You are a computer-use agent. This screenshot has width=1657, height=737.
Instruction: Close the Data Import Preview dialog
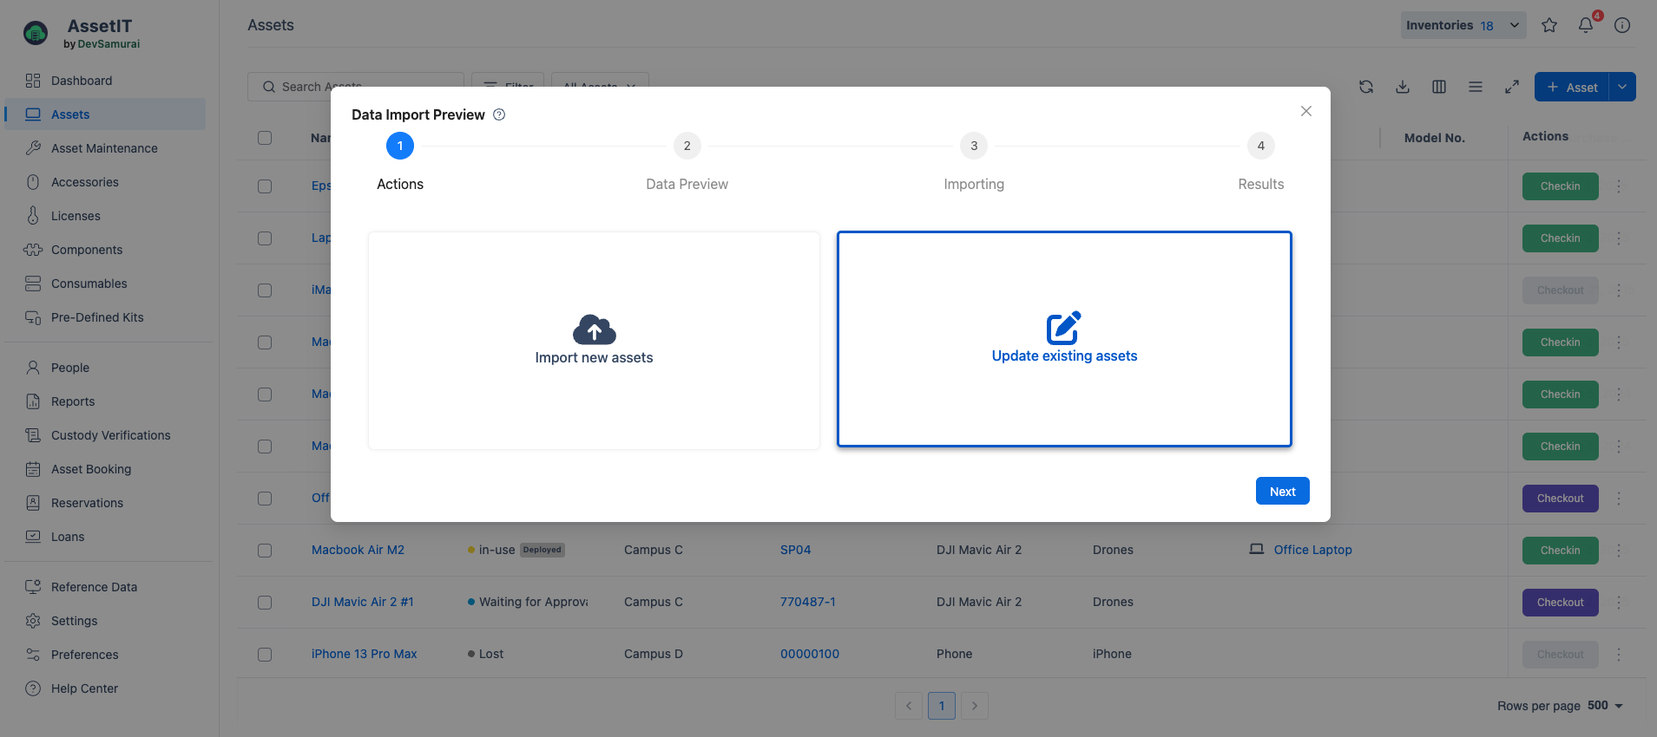tap(1306, 111)
